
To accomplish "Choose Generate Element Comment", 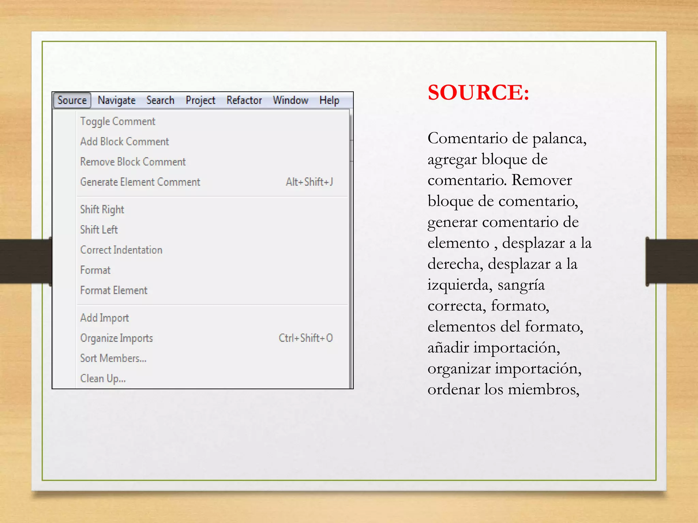I will click(213, 182).
